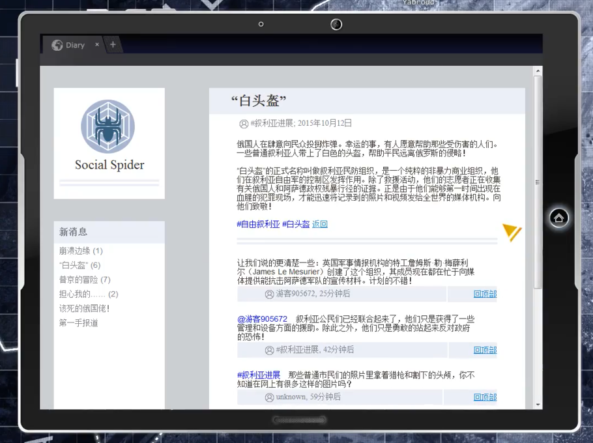The height and width of the screenshot is (443, 593).
Task: Click the #叙利亚进展 mention in last comment
Action: (259, 375)
